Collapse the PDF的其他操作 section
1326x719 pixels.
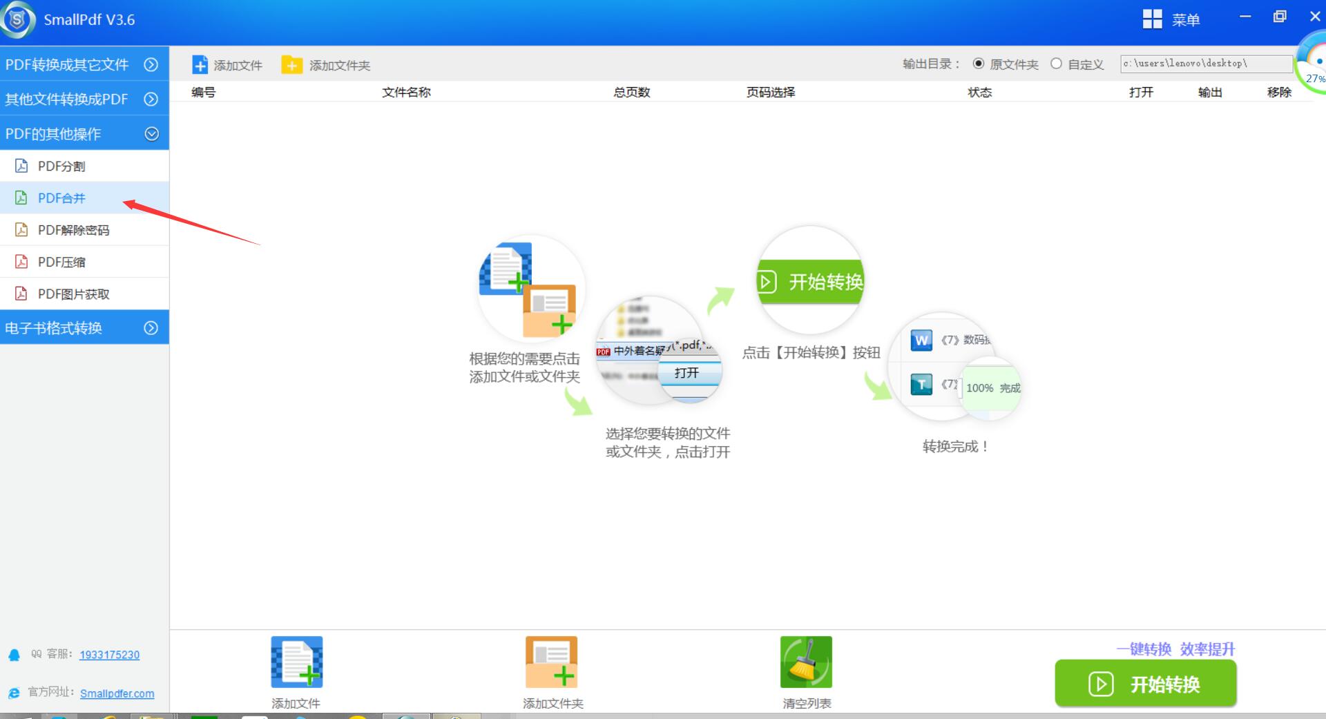[84, 133]
